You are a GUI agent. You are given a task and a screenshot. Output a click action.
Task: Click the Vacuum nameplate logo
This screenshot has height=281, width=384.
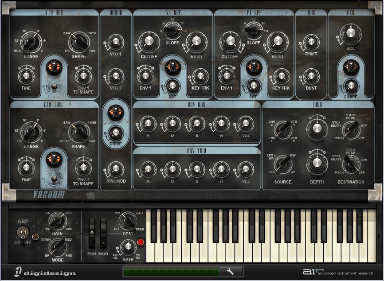point(49,195)
